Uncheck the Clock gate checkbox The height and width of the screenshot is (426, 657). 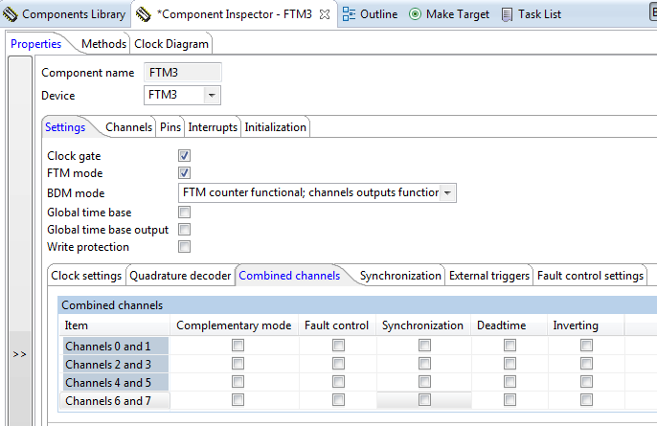[185, 156]
